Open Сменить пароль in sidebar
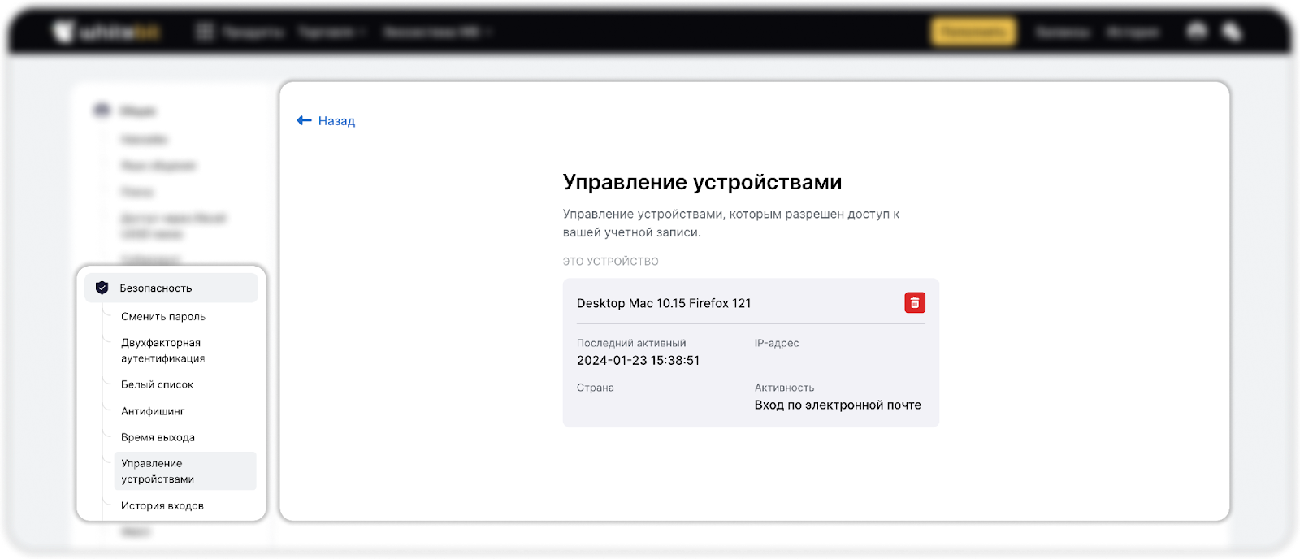Image resolution: width=1300 pixels, height=559 pixels. click(x=163, y=316)
